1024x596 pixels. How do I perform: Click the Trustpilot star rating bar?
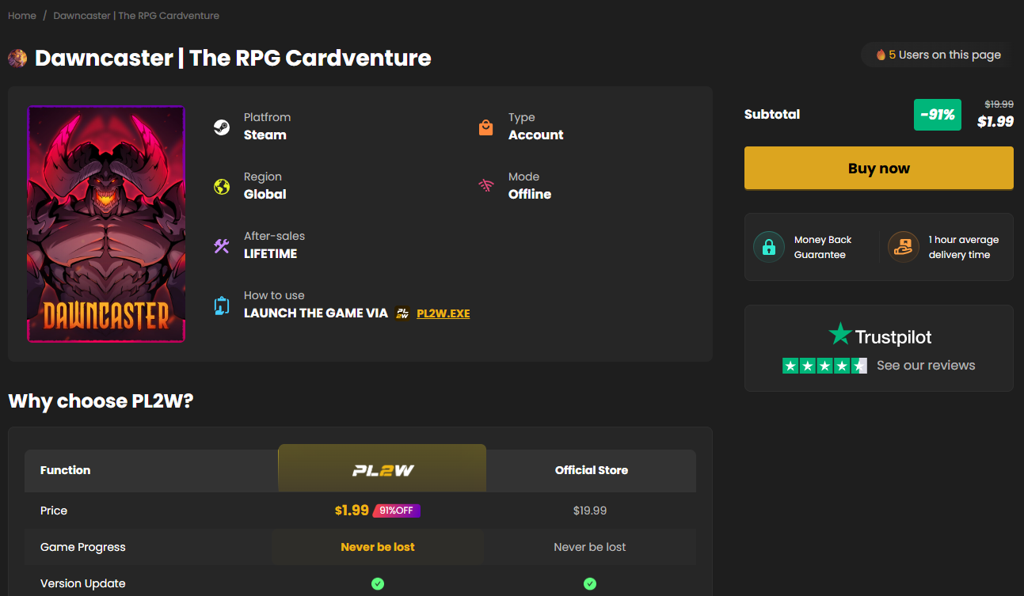824,366
